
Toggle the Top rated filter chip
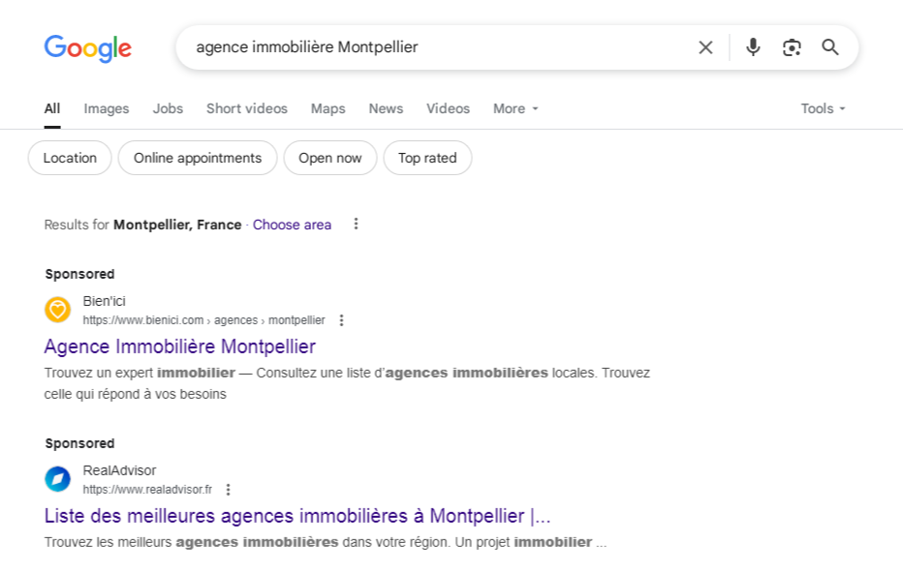[x=427, y=158]
